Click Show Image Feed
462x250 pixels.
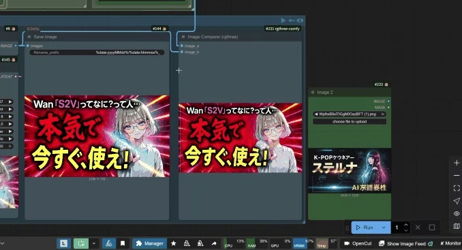pos(405,243)
